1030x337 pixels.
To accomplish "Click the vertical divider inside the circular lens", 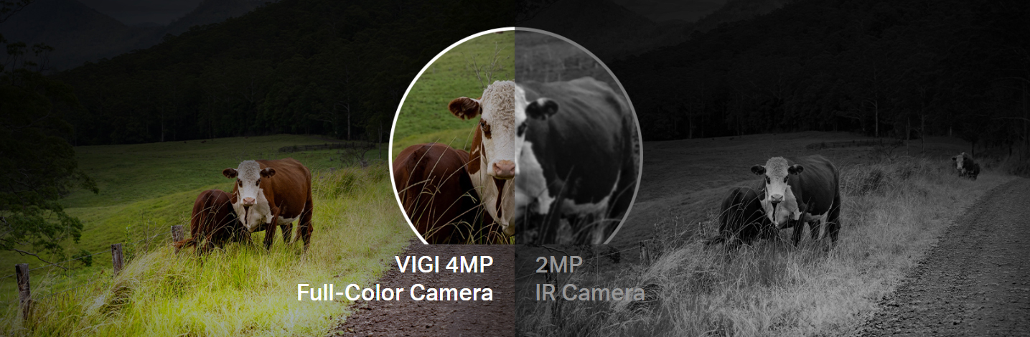I will click(515, 136).
